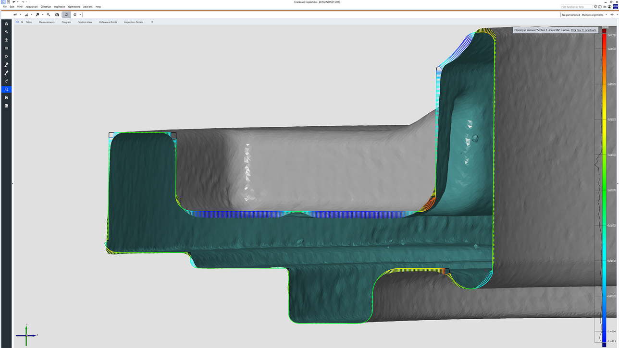The width and height of the screenshot is (619, 348).
Task: Open the Inspection menu
Action: pos(59,7)
